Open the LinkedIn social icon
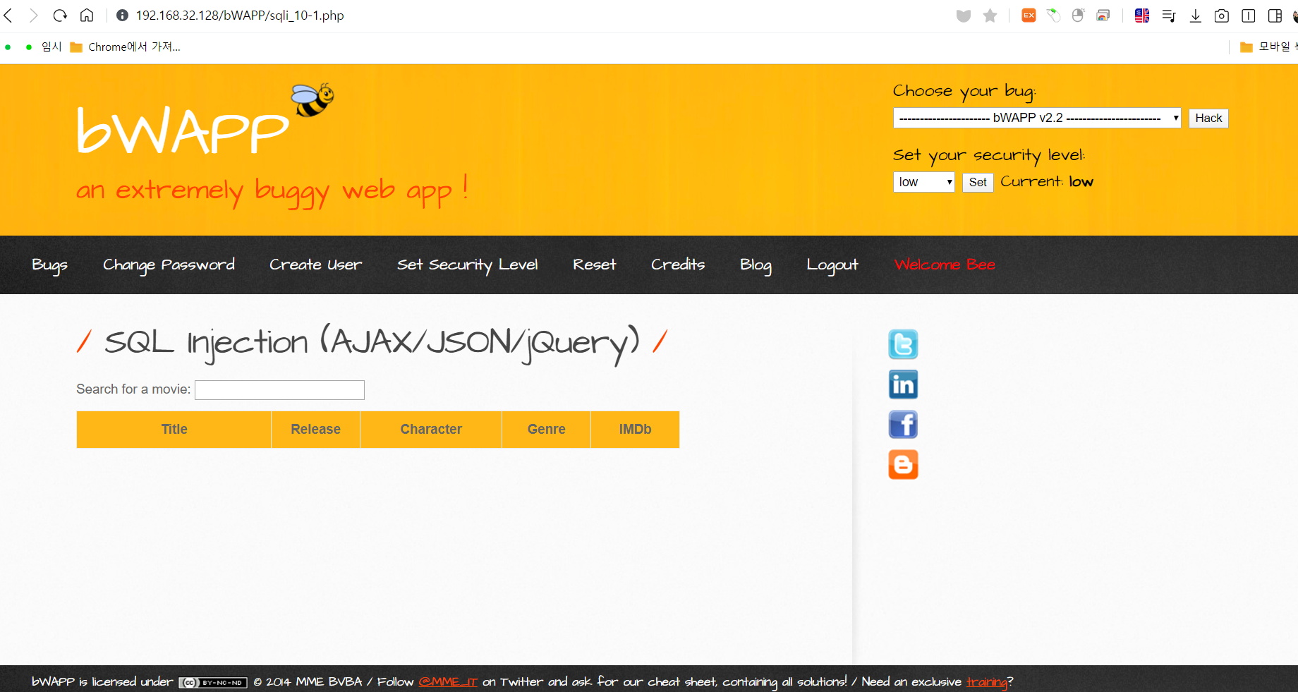 903,384
